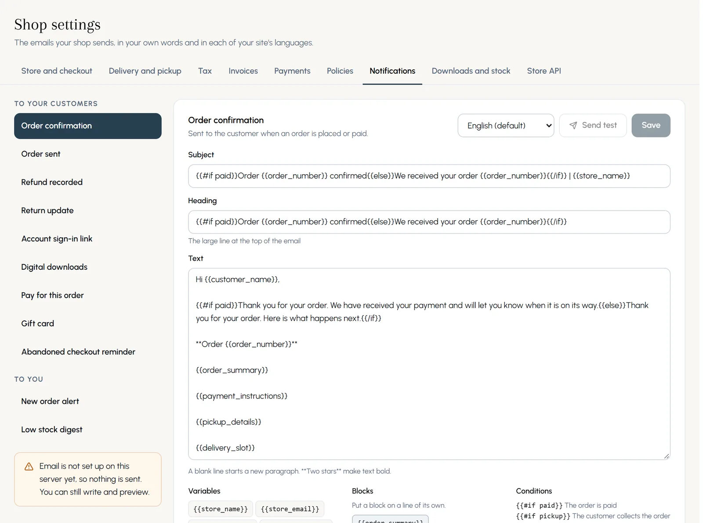Click 'The large line at the top of the email' hint
The height and width of the screenshot is (523, 703).
[244, 241]
